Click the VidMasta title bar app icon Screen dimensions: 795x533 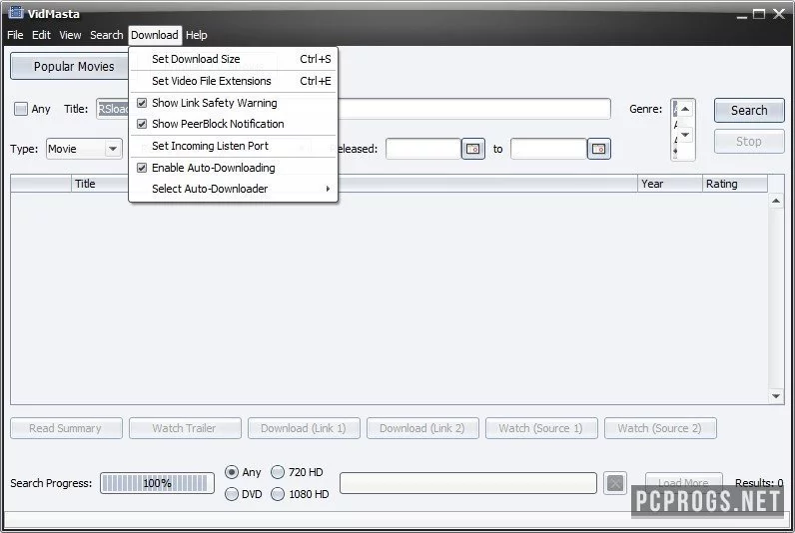(x=17, y=12)
